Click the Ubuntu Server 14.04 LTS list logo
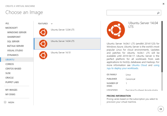167x116 pixels. (43, 44)
